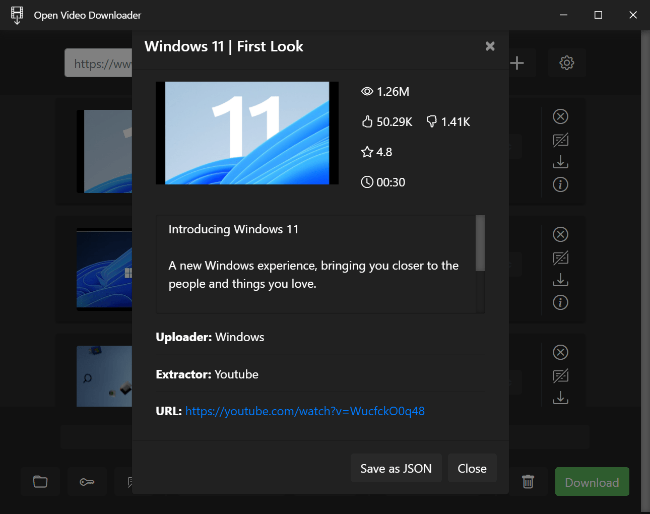This screenshot has width=650, height=514.
Task: Open the YouTube URL link
Action: [x=305, y=411]
